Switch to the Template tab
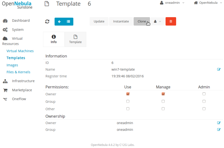This screenshot has width=224, height=148. (75, 39)
